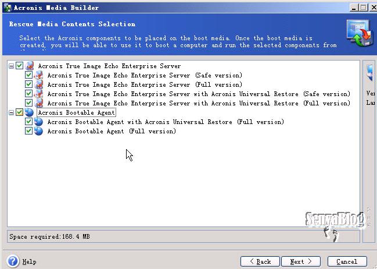Viewport: 377px width, 269px height.
Task: Click globe icon of Bootable Agent with Universal Restore
Action: coord(38,122)
